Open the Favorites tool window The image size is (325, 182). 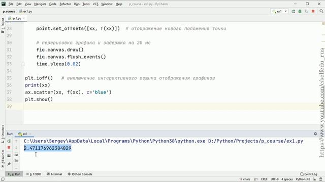pos(3,158)
